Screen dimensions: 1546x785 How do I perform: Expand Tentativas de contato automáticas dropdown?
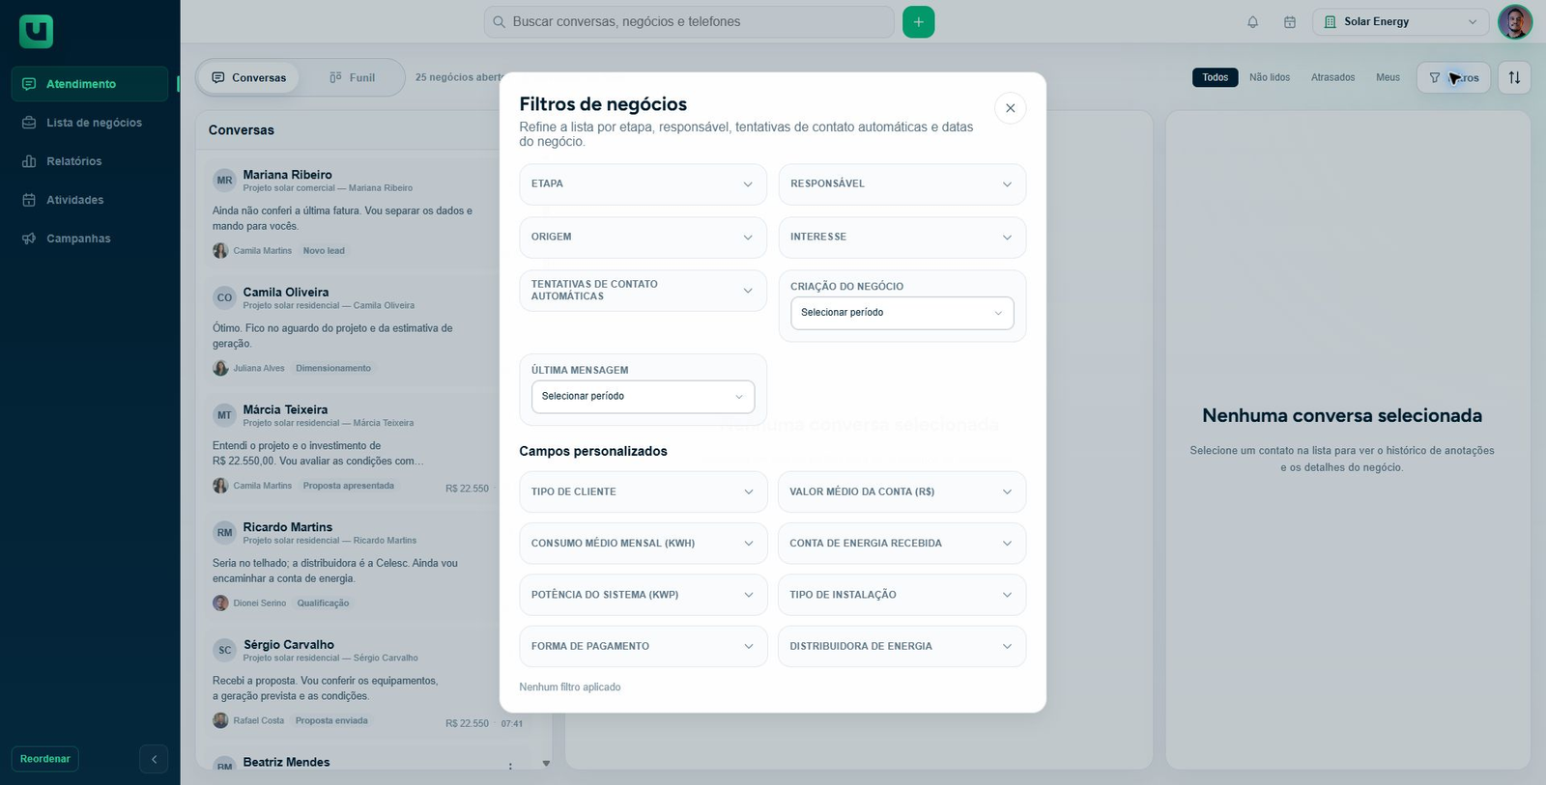point(643,290)
